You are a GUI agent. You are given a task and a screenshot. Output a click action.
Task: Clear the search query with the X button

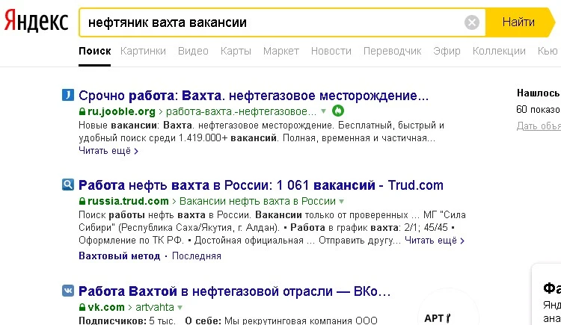pyautogui.click(x=471, y=22)
